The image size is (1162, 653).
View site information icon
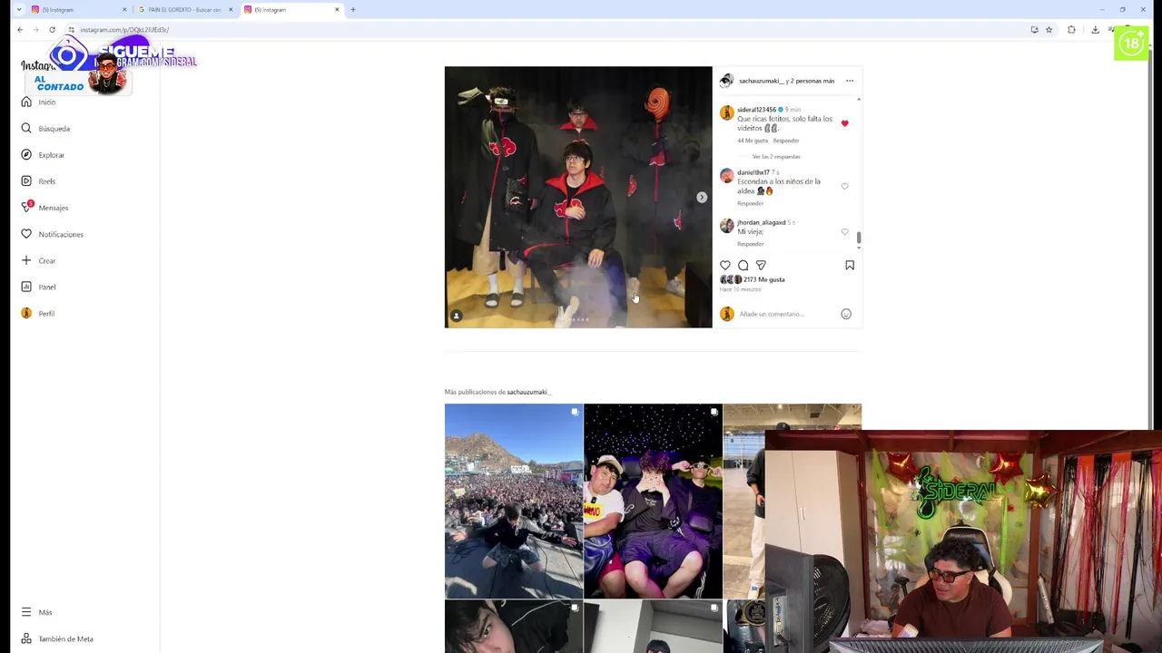pos(71,30)
